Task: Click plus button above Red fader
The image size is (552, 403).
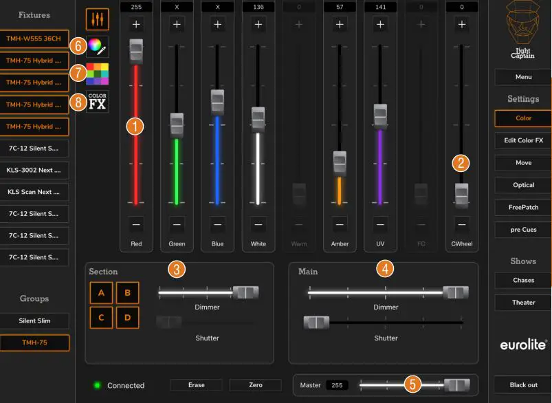Action: (136, 24)
